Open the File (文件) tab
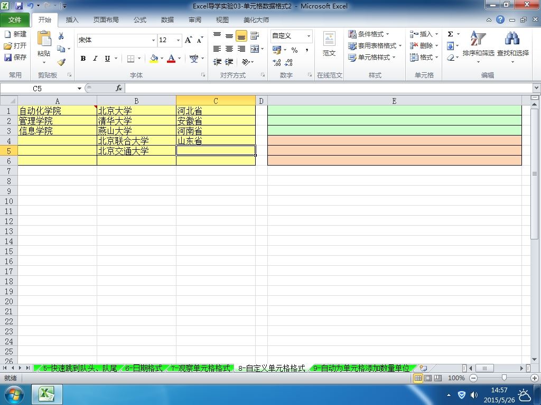The image size is (541, 405). 14,20
